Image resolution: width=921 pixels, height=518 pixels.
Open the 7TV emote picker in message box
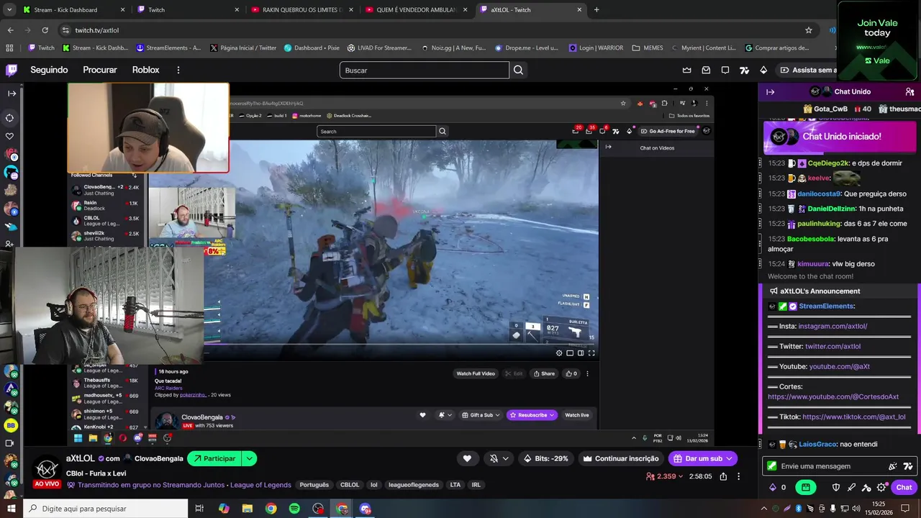point(908,466)
